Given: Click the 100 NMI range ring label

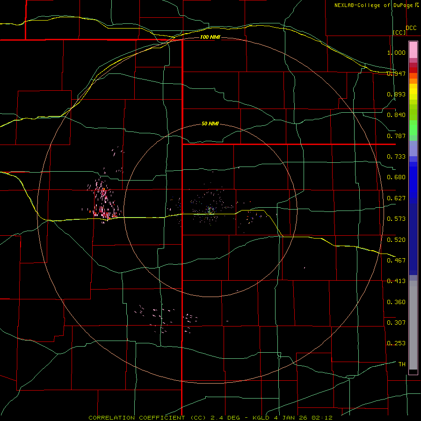Looking at the screenshot, I should pos(210,37).
